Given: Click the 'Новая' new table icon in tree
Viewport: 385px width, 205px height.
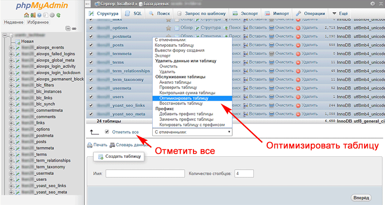Looking at the screenshot, I should coord(18,41).
